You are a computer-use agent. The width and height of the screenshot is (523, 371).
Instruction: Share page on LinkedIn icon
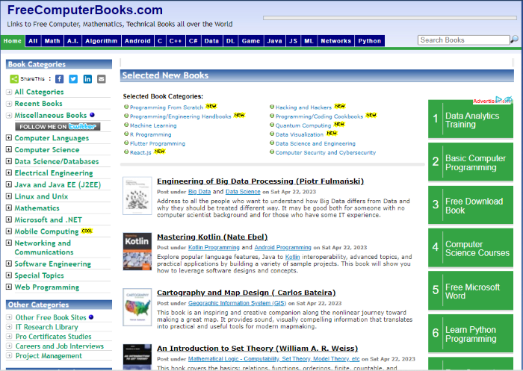[87, 79]
